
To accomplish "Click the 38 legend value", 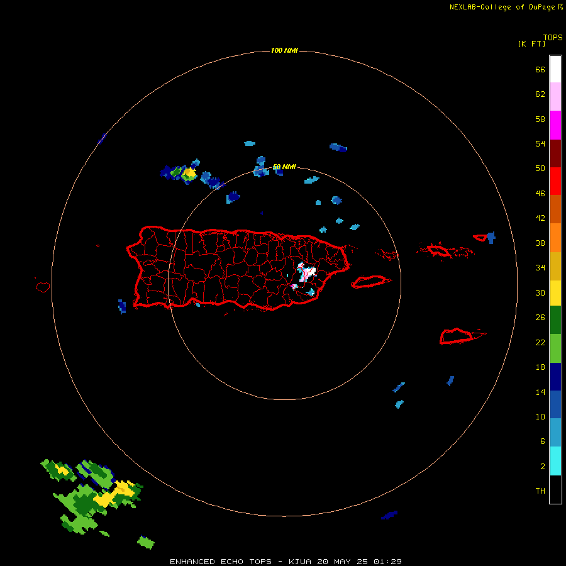I will [x=540, y=243].
